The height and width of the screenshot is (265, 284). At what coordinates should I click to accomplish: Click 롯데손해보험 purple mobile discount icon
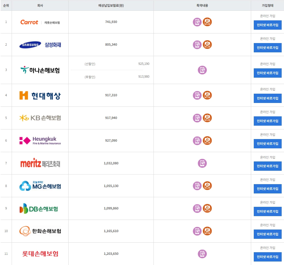pyautogui.click(x=202, y=254)
